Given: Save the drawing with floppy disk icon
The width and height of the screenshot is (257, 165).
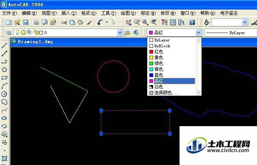Looking at the screenshot, I should (26, 22).
